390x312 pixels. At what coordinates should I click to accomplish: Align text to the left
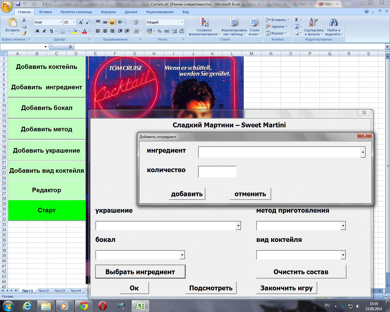click(x=98, y=31)
